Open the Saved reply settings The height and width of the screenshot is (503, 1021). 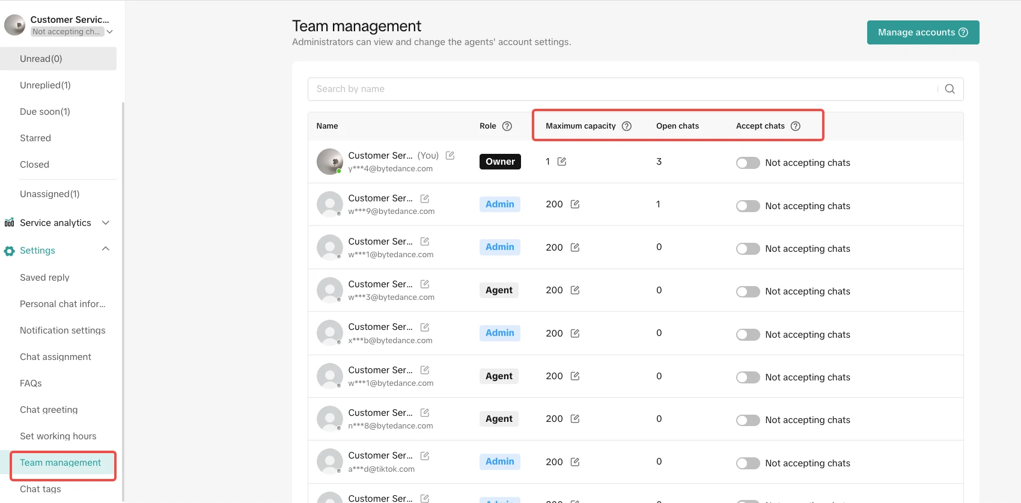(44, 278)
